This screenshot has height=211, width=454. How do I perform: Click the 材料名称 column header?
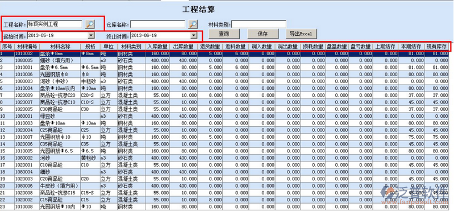tap(60, 47)
